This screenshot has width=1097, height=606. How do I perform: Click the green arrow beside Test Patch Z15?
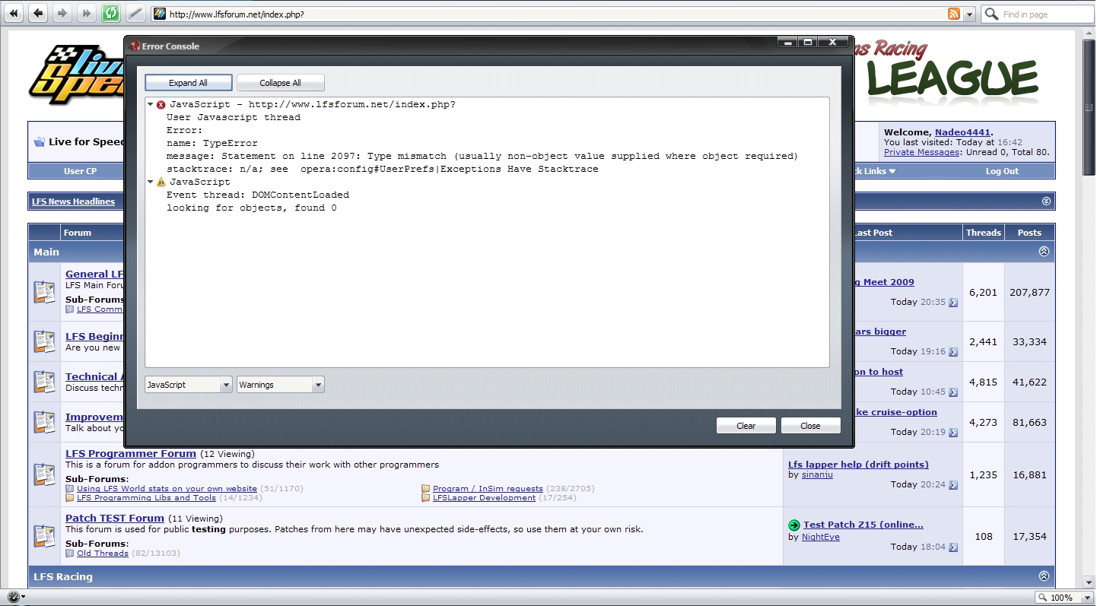pos(794,525)
